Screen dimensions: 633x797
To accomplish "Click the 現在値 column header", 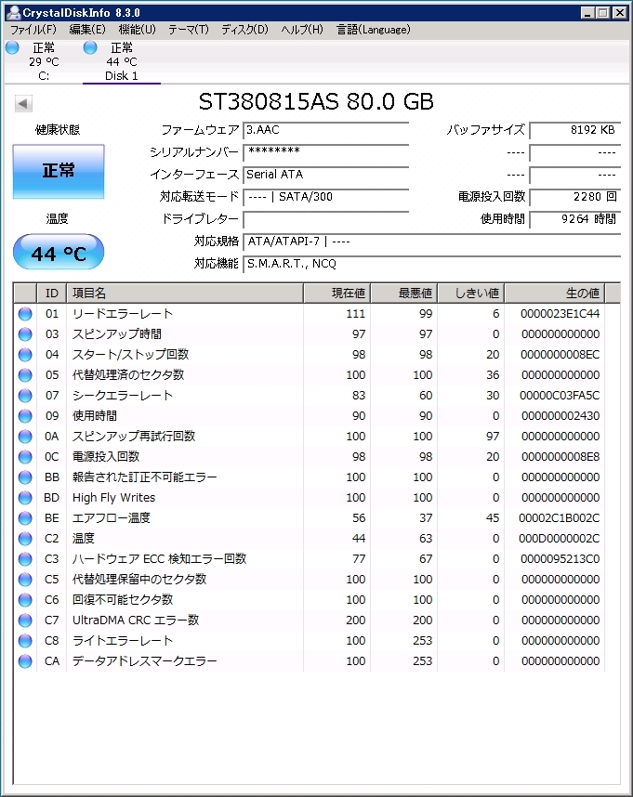I will tap(337, 294).
